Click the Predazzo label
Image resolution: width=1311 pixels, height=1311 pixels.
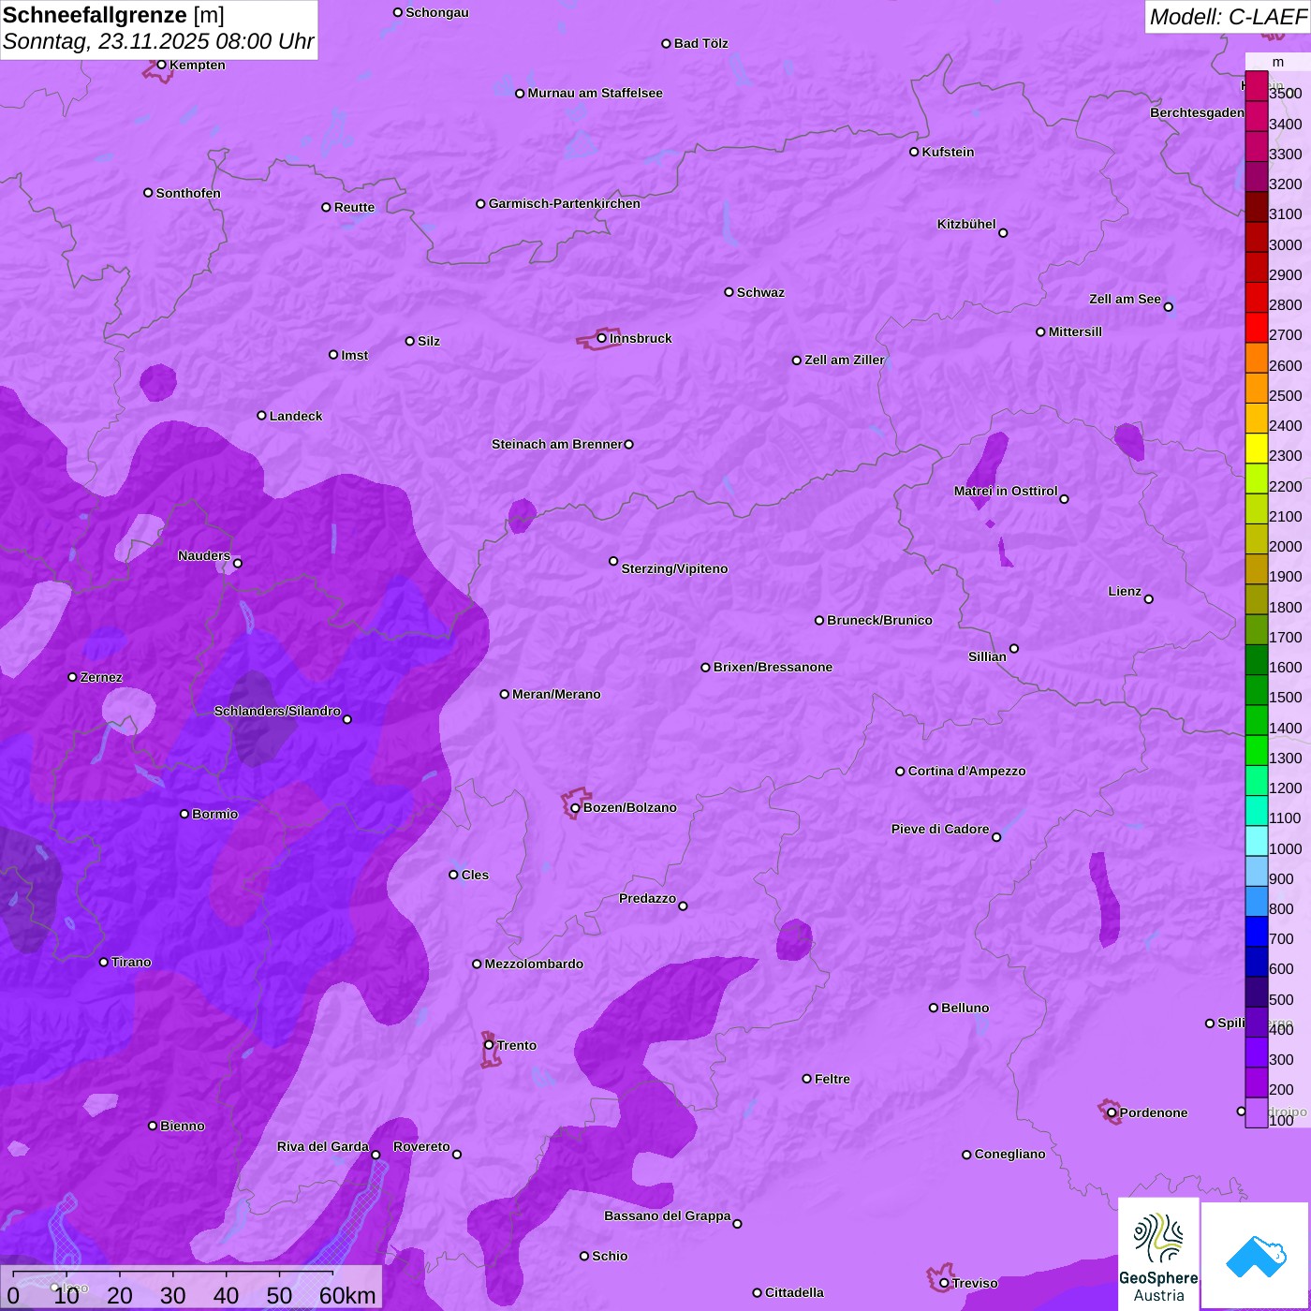tap(647, 898)
